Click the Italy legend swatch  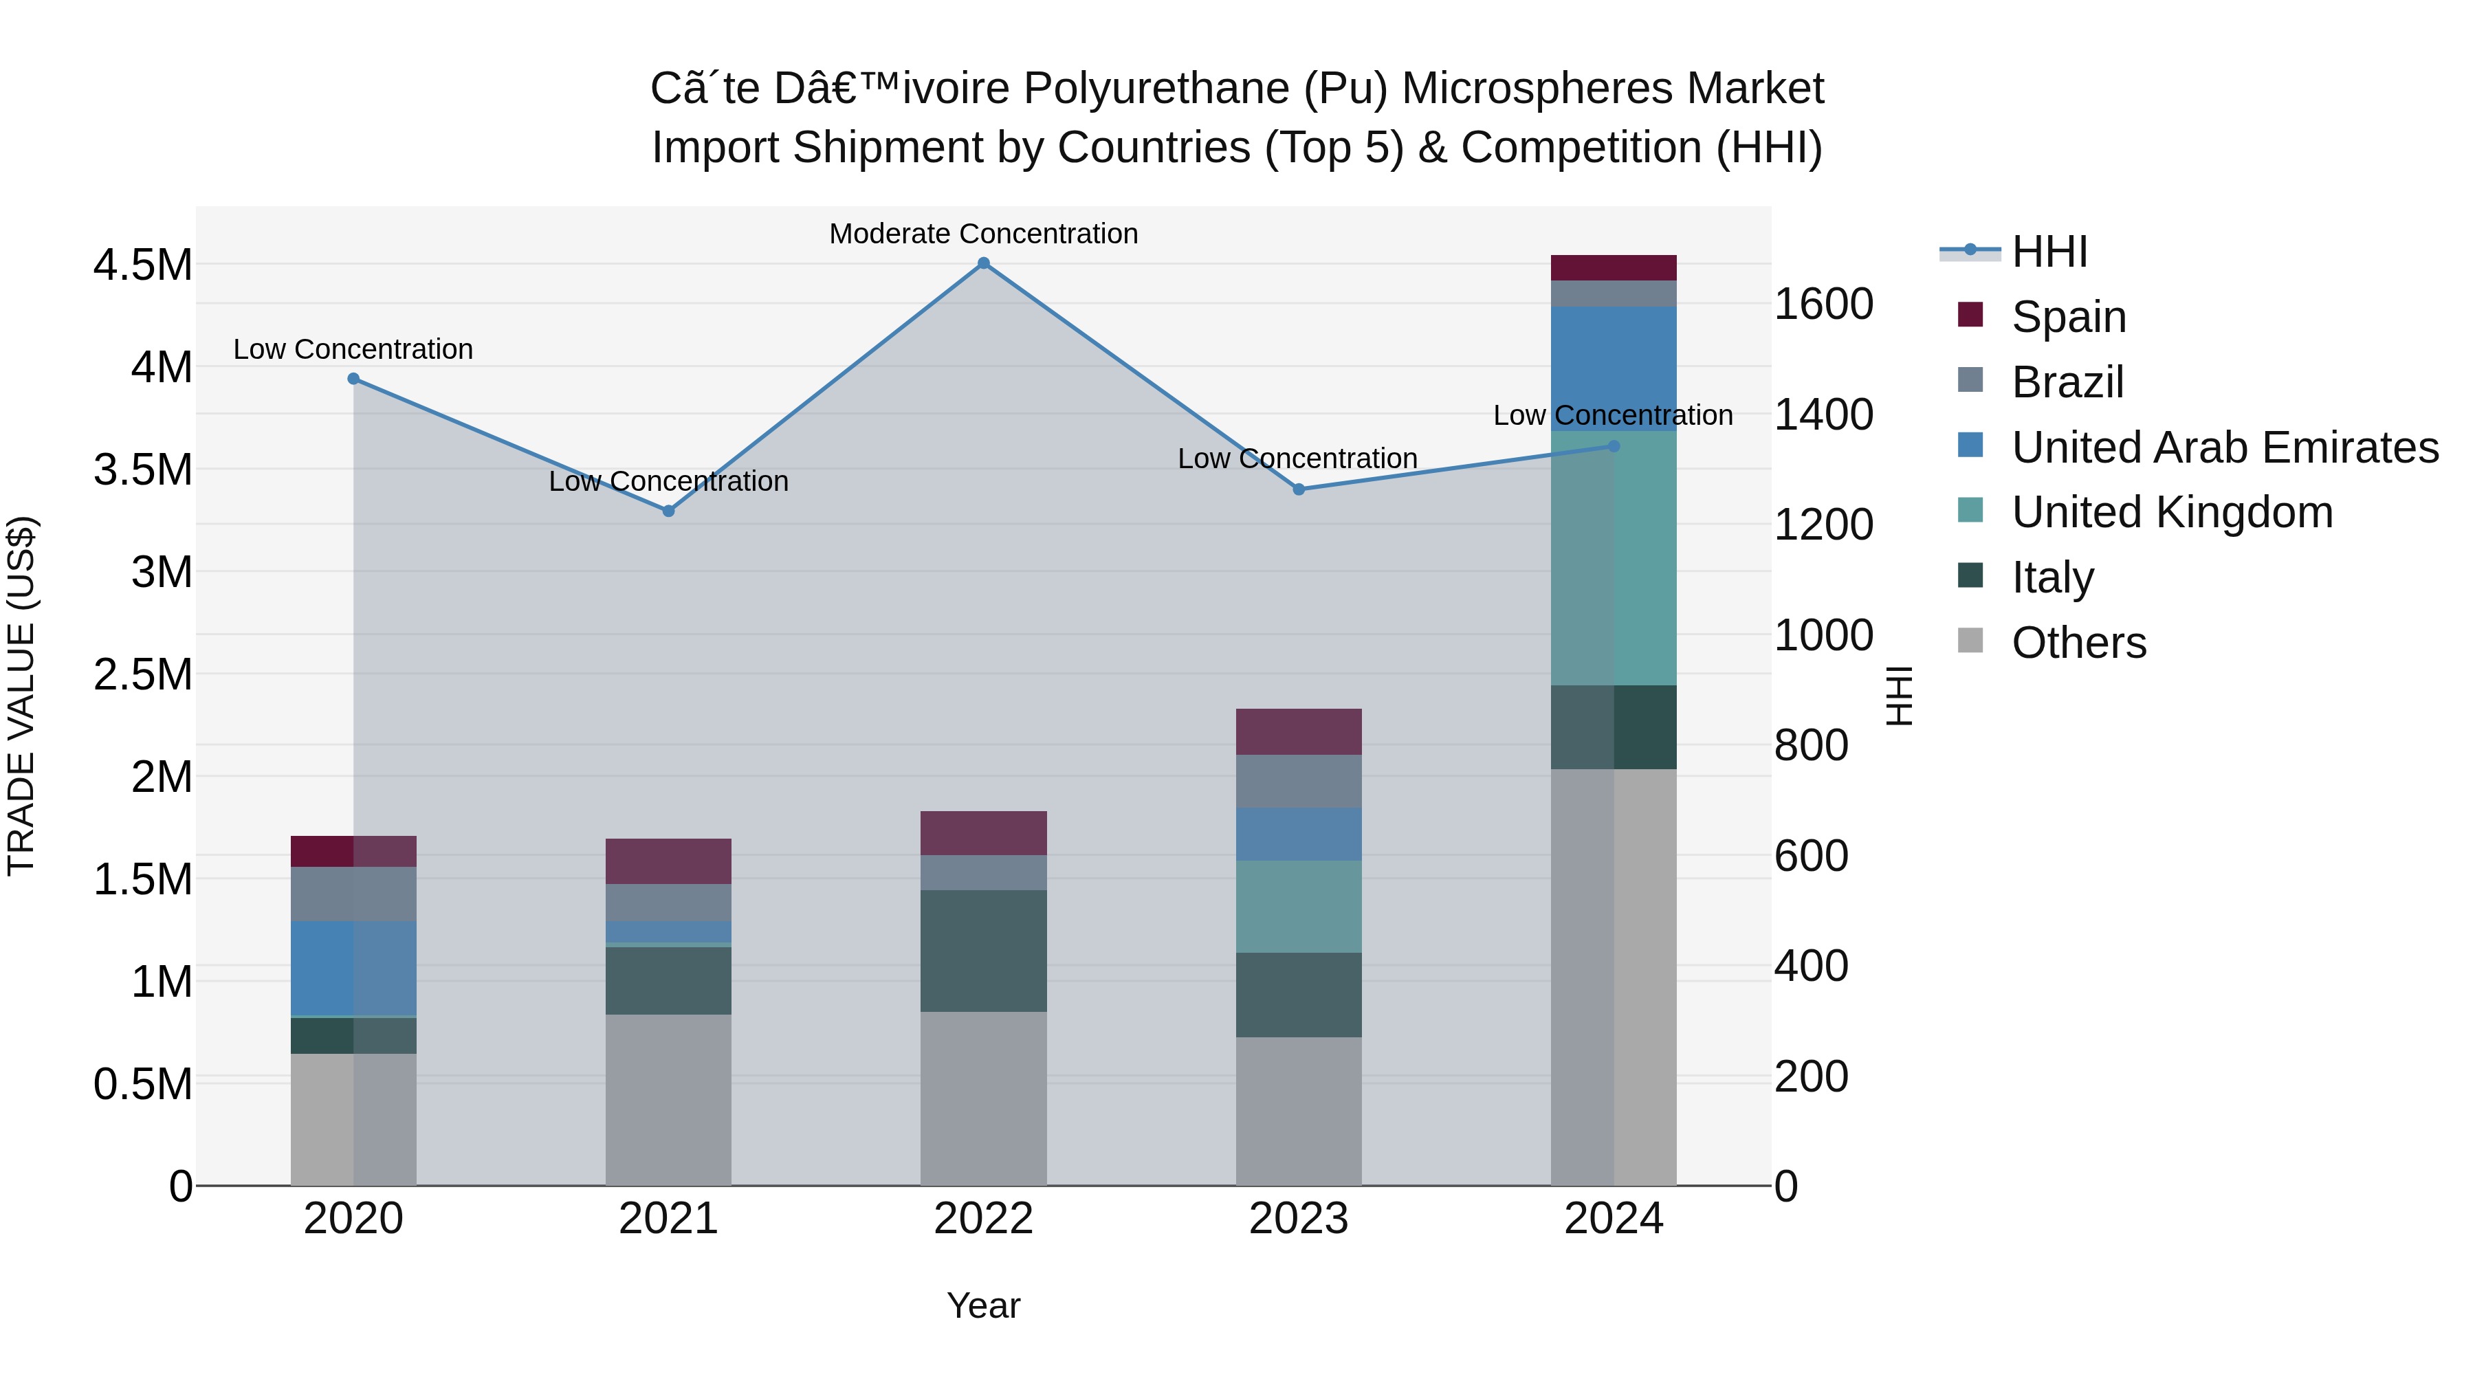(1970, 575)
